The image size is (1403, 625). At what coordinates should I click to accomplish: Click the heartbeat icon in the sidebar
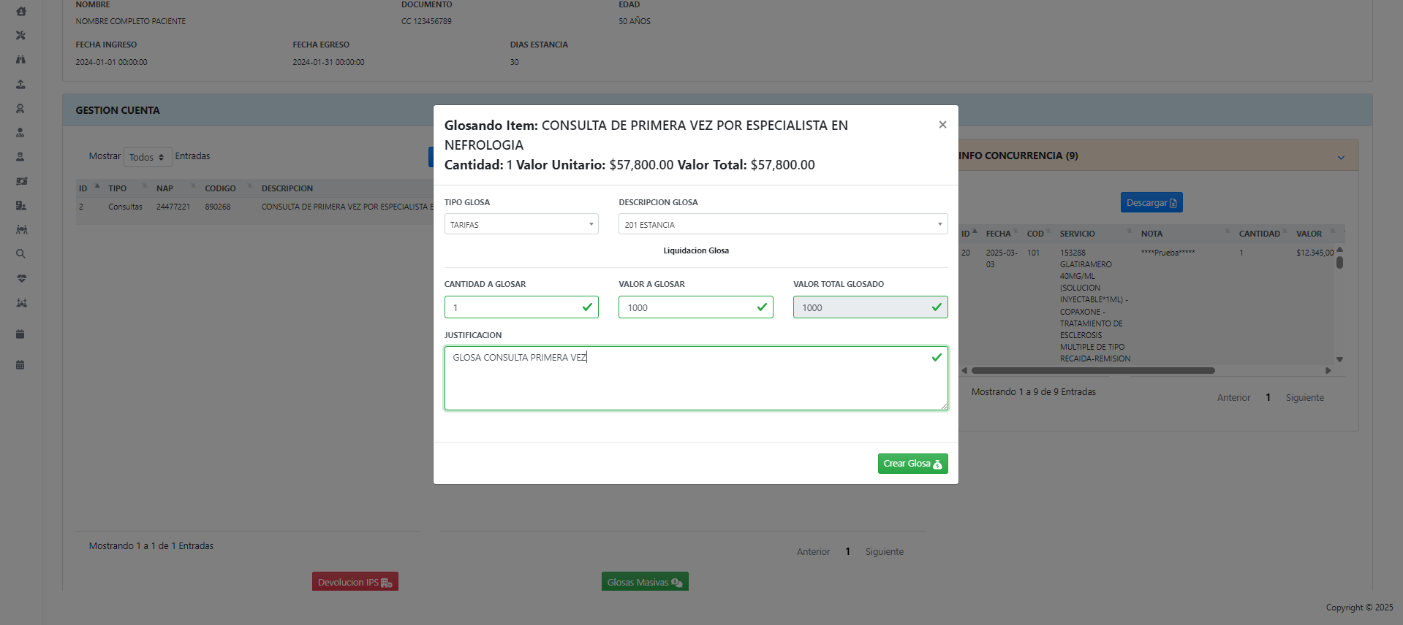[x=21, y=278]
